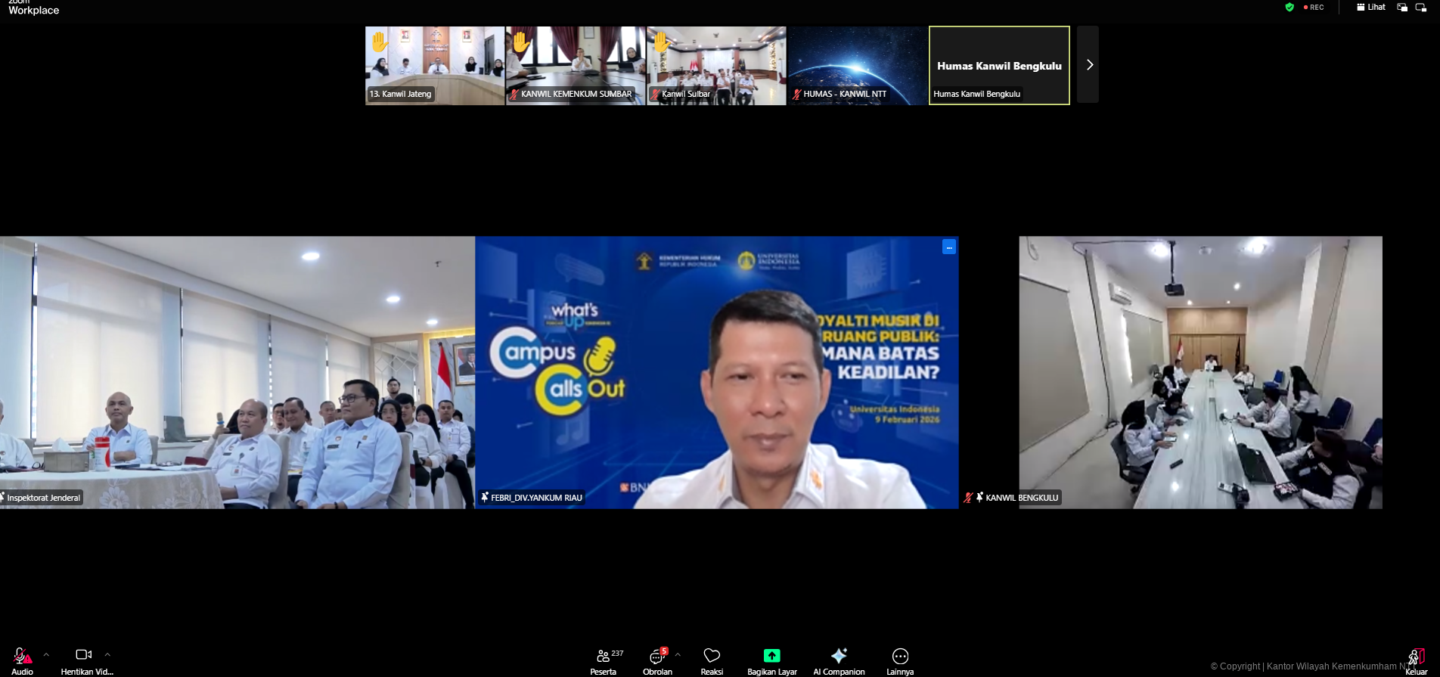Expand the chat options arrow next to Obrolan
The height and width of the screenshot is (677, 1440).
678,654
